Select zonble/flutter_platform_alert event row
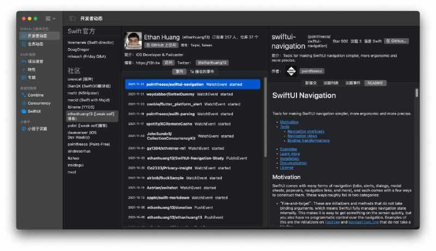The image size is (436, 251). point(193,104)
